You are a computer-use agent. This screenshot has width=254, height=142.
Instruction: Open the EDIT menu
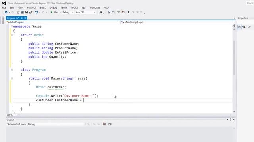tap(12, 8)
